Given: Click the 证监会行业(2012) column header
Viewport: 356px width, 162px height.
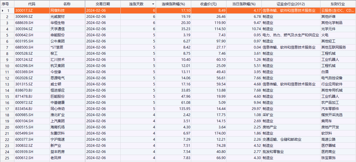Looking at the screenshot, I should (290, 4).
